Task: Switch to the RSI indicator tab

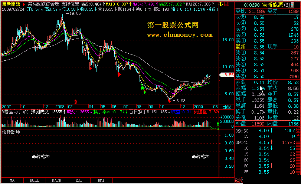Action: point(79,180)
